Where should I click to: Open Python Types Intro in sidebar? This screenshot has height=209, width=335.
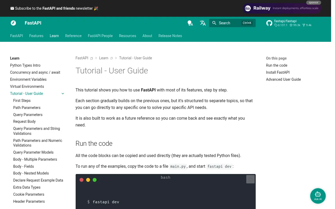coord(25,65)
